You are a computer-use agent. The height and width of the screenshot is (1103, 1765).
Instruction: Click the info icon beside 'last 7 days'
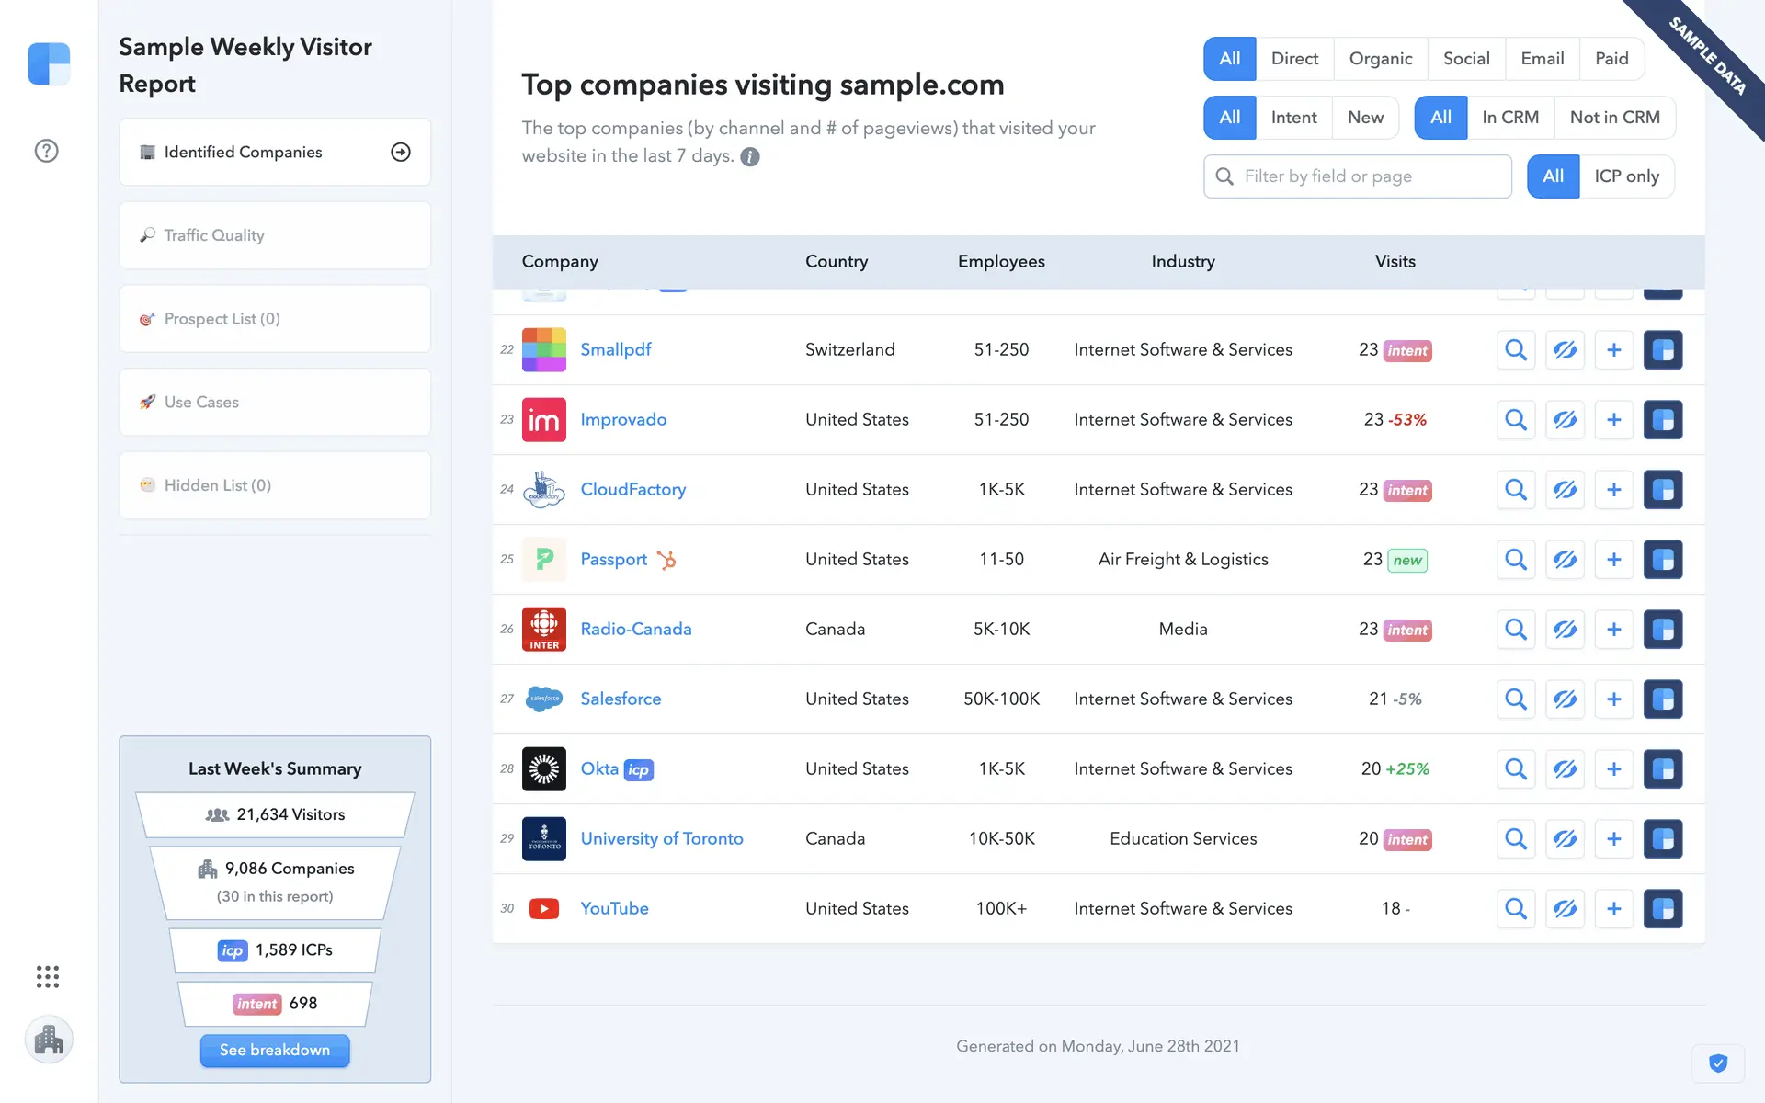click(750, 157)
